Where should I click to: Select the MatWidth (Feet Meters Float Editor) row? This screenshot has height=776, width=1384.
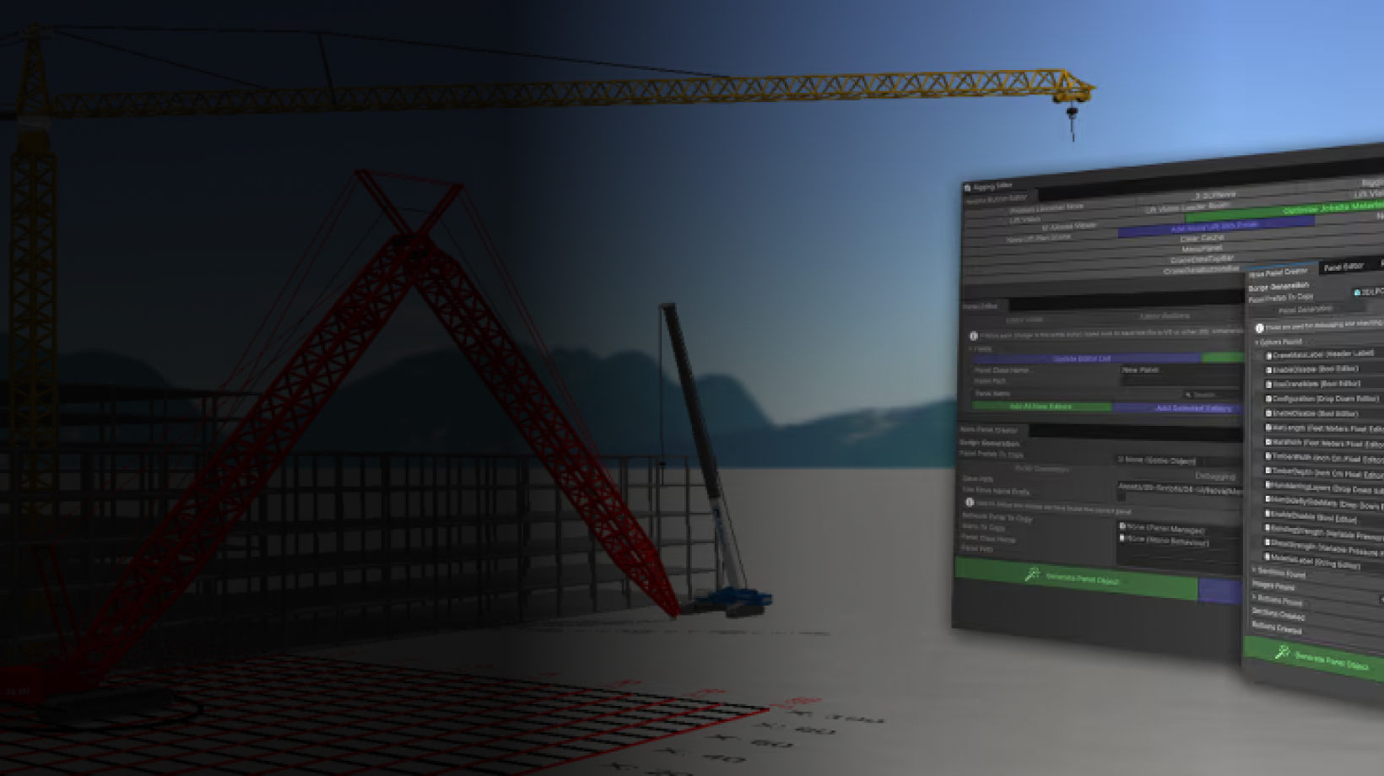(1323, 443)
